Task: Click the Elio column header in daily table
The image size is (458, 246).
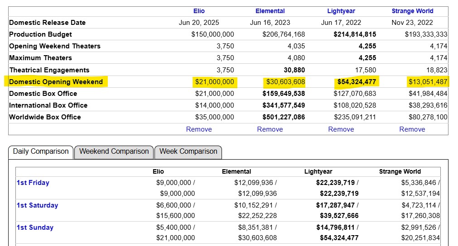Action: tap(158, 171)
